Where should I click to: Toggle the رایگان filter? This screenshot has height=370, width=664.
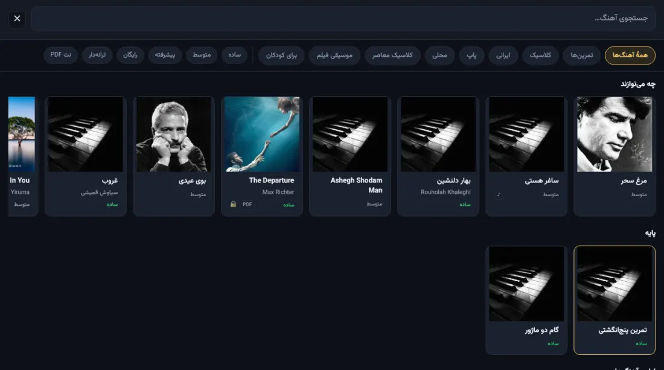[x=130, y=55]
